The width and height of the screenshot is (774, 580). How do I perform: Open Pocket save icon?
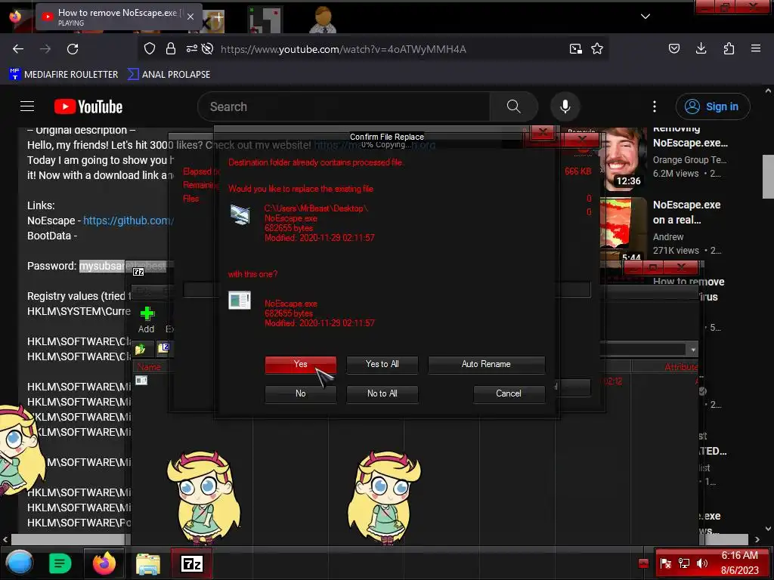tap(673, 48)
